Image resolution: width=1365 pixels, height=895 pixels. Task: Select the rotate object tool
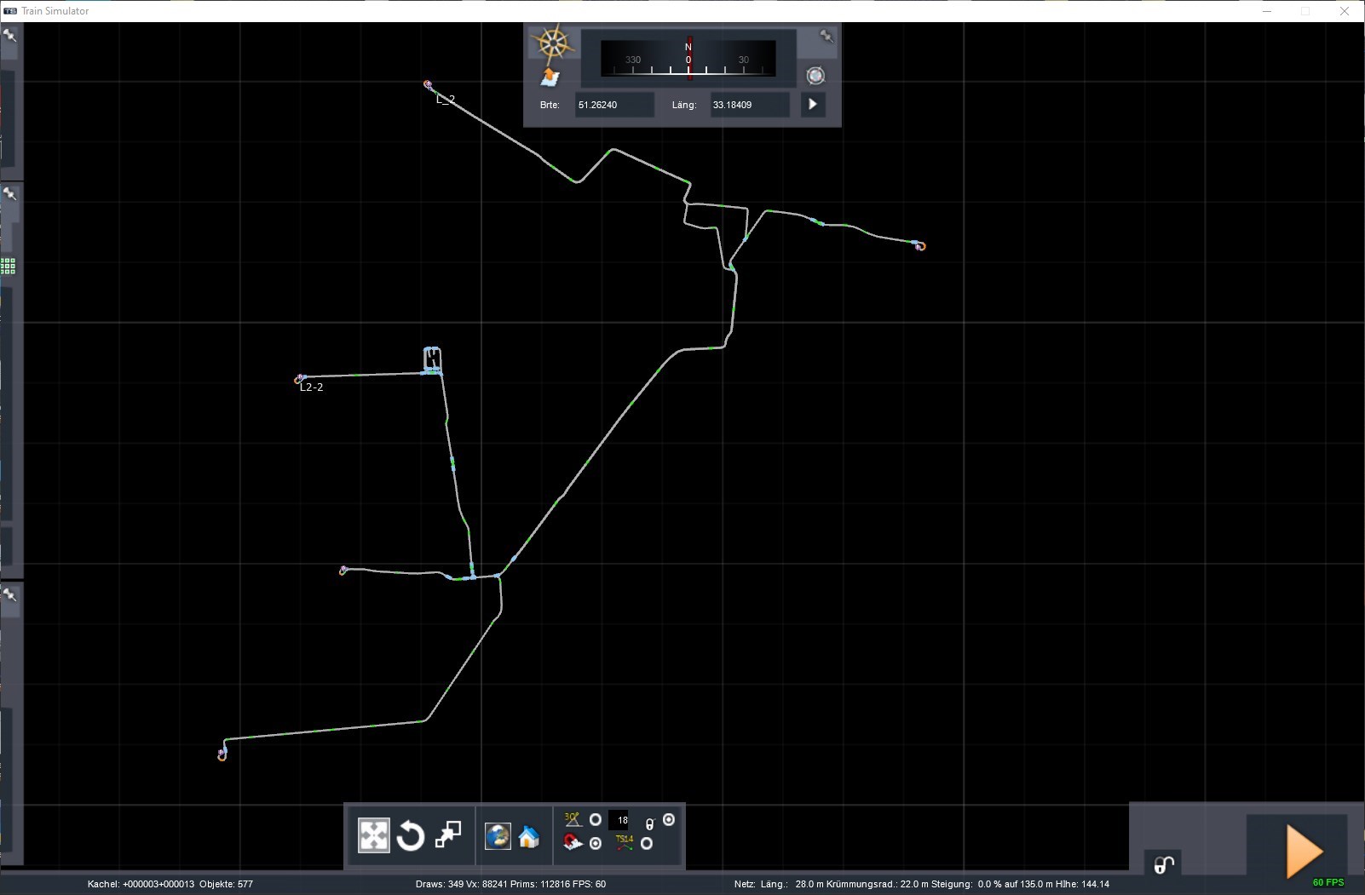(411, 835)
